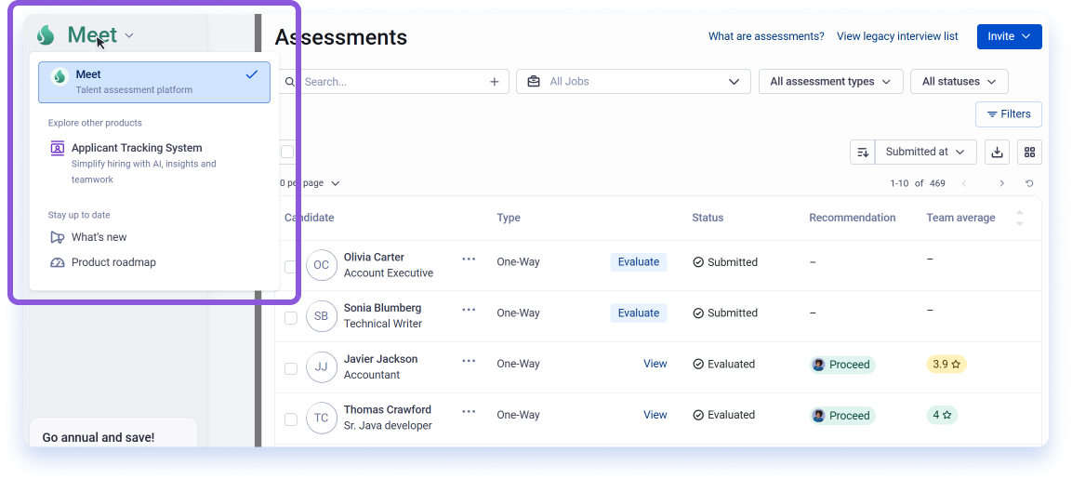1072x479 pixels.
Task: Open the per page dropdown
Action: pyautogui.click(x=310, y=183)
